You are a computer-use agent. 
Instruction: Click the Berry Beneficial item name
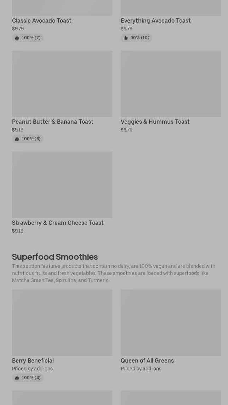point(33,360)
